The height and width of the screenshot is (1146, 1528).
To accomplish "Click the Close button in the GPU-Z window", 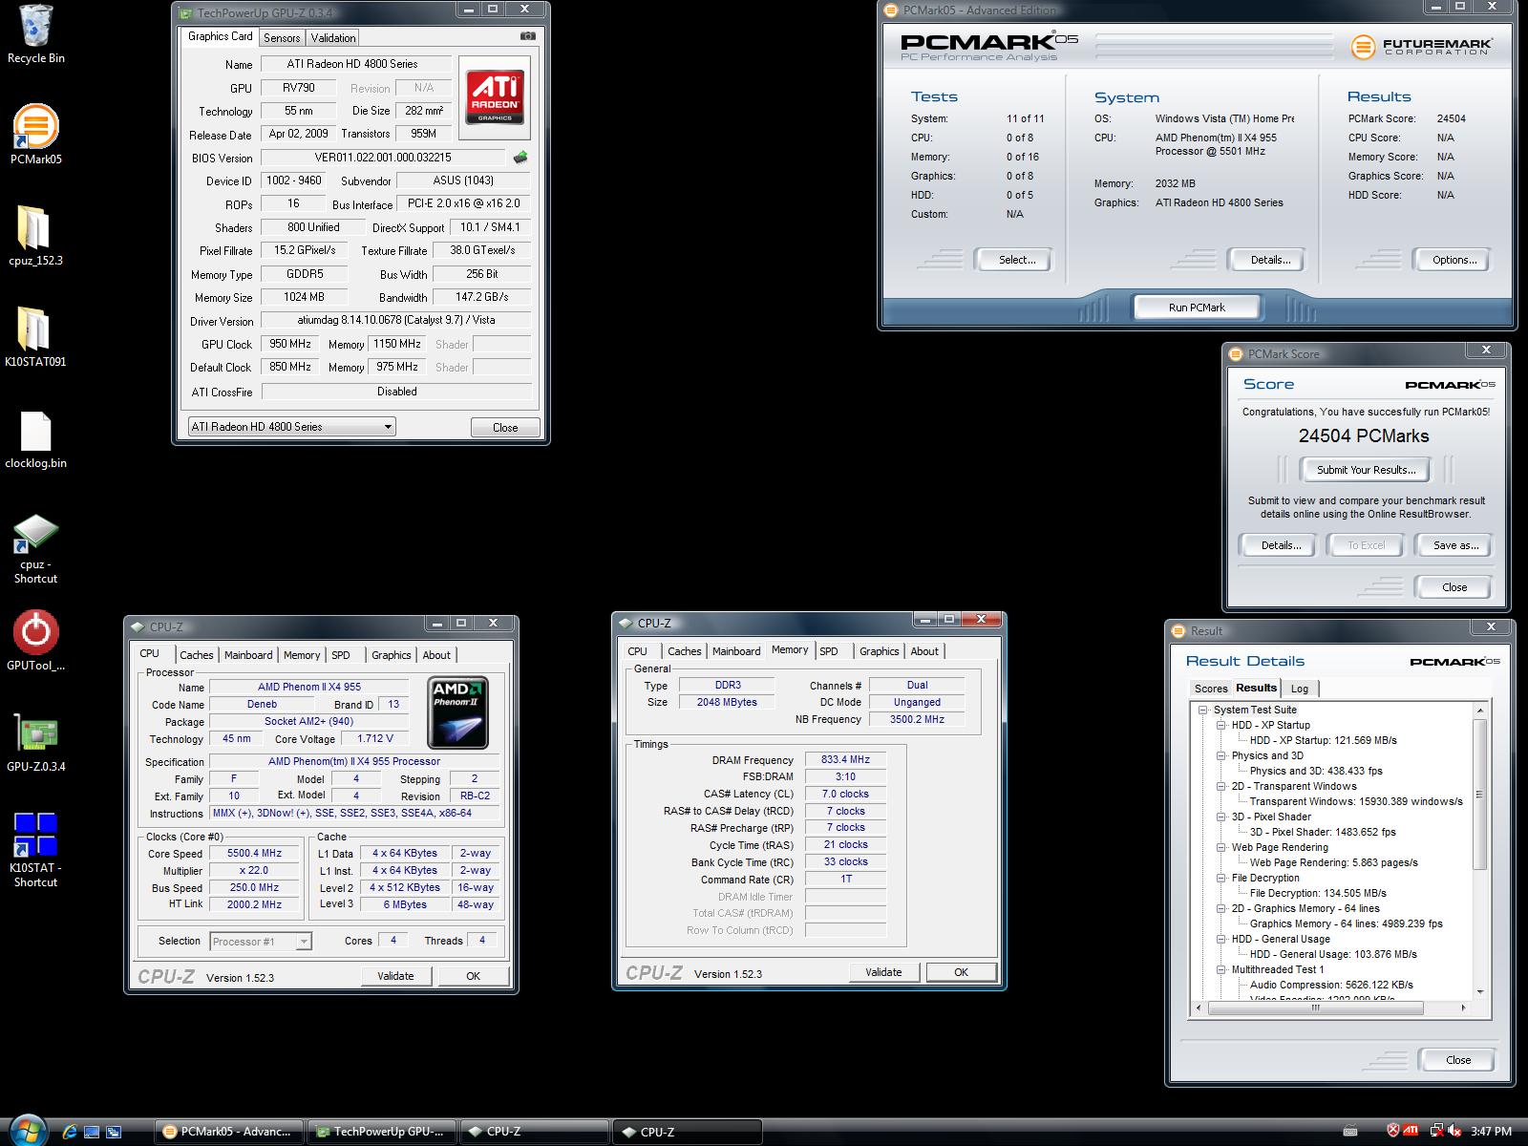I will point(505,428).
